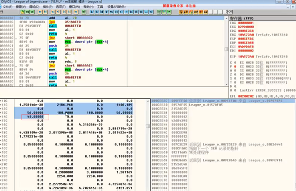The height and width of the screenshot is (191, 296).
Task: Open Call stack with K button
Action: click(131, 12)
